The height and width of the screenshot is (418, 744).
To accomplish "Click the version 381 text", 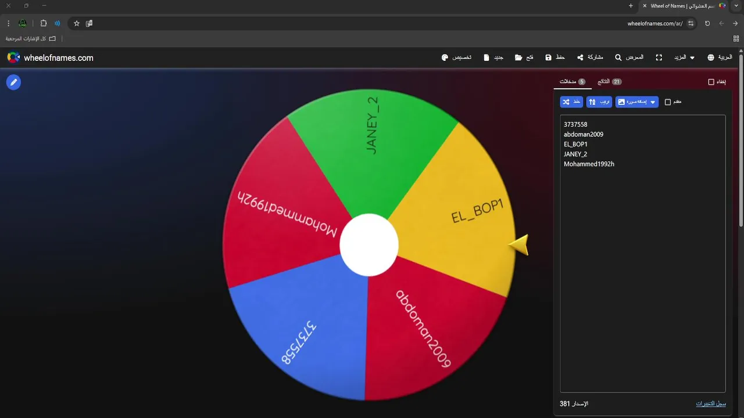I will [x=574, y=403].
